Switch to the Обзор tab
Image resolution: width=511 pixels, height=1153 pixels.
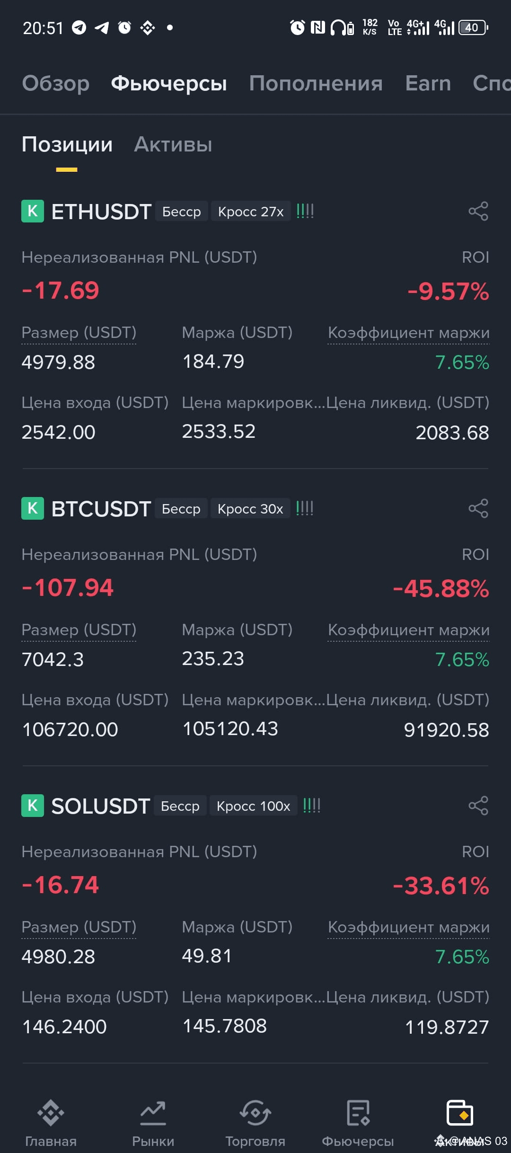(x=56, y=83)
